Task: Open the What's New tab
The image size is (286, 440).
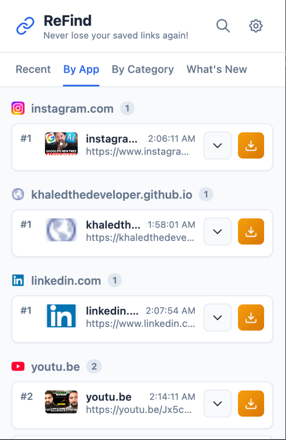Action: point(217,69)
